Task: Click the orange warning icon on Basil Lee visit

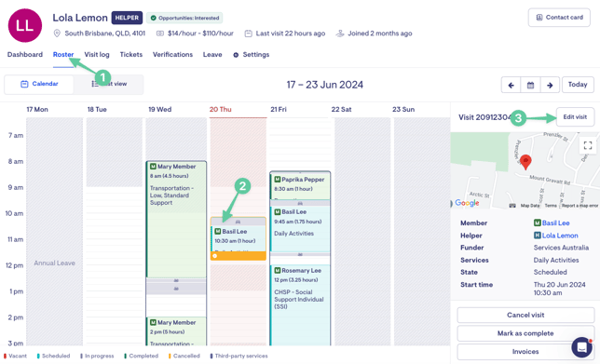Action: click(x=215, y=256)
